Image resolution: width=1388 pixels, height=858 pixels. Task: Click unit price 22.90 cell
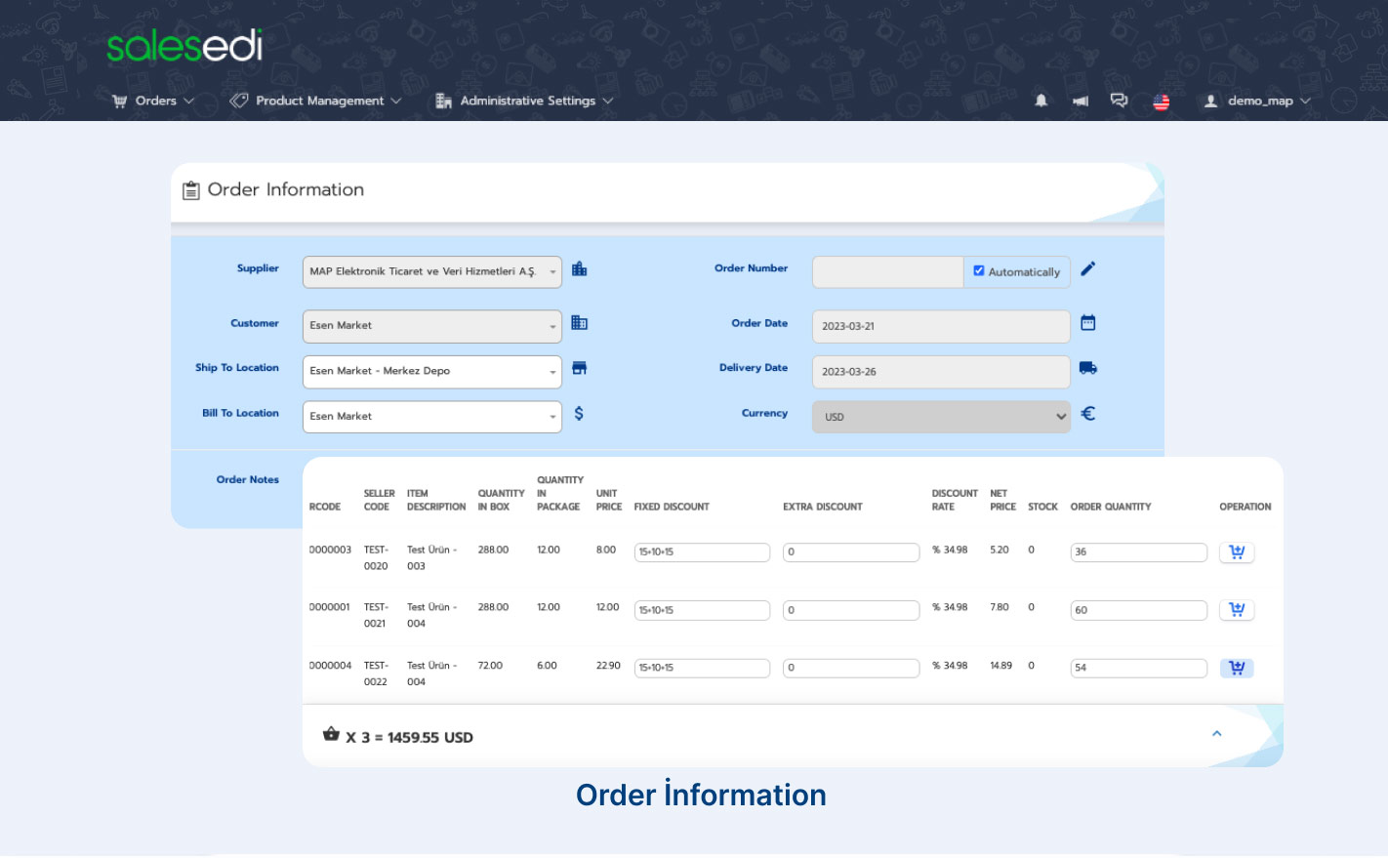pyautogui.click(x=608, y=666)
